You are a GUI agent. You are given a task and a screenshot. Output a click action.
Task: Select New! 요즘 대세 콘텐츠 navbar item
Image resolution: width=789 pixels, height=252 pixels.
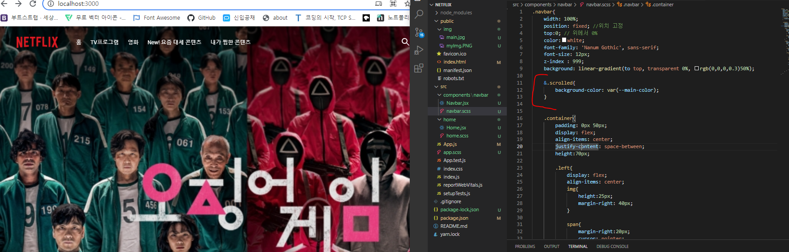coord(174,42)
